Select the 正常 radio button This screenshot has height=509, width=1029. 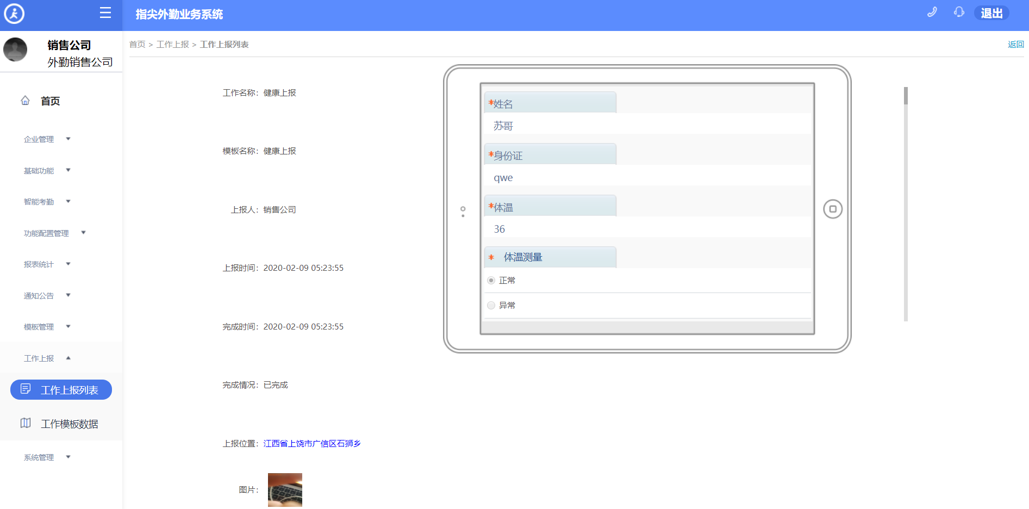point(491,281)
